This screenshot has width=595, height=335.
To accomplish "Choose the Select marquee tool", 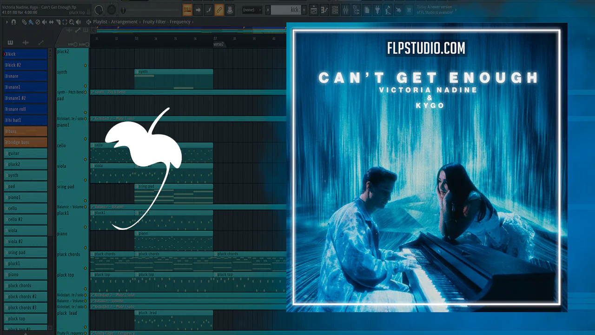I will tap(65, 22).
